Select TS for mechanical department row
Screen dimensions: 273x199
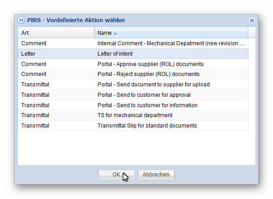(x=135, y=115)
